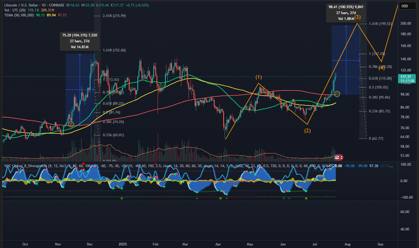Click the green circle marker near July
Image resolution: width=419 pixels, height=248 pixels.
click(337, 94)
